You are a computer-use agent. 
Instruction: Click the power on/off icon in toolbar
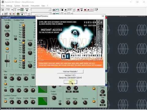pyautogui.click(x=3, y=10)
